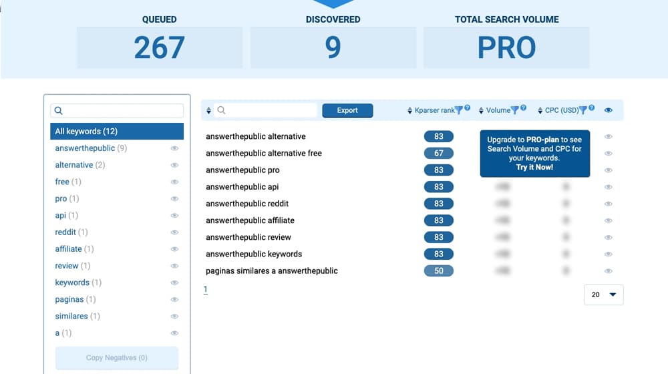Image resolution: width=668 pixels, height=374 pixels.
Task: Click keyword answerthepublic reddit
Action: click(247, 204)
